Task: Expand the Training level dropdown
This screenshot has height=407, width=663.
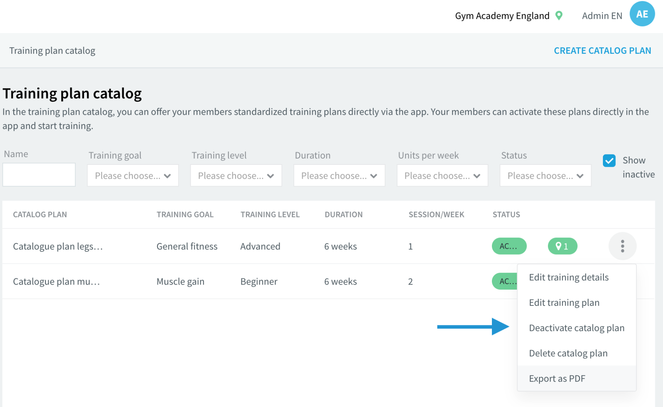Action: click(236, 176)
